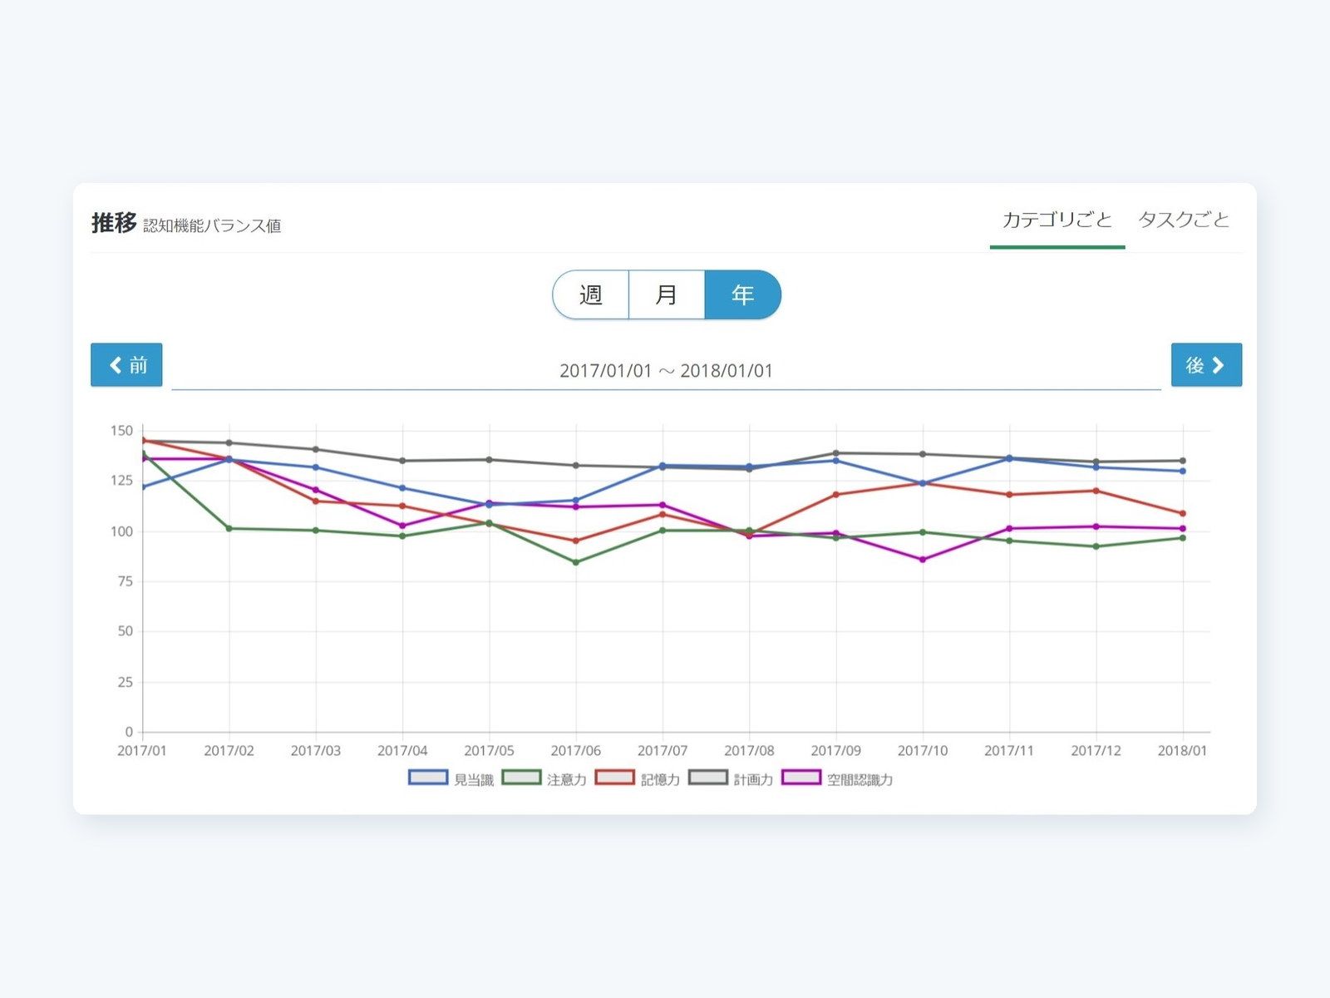Toggle the 注意力 legend swatch
The width and height of the screenshot is (1330, 998).
click(x=522, y=778)
